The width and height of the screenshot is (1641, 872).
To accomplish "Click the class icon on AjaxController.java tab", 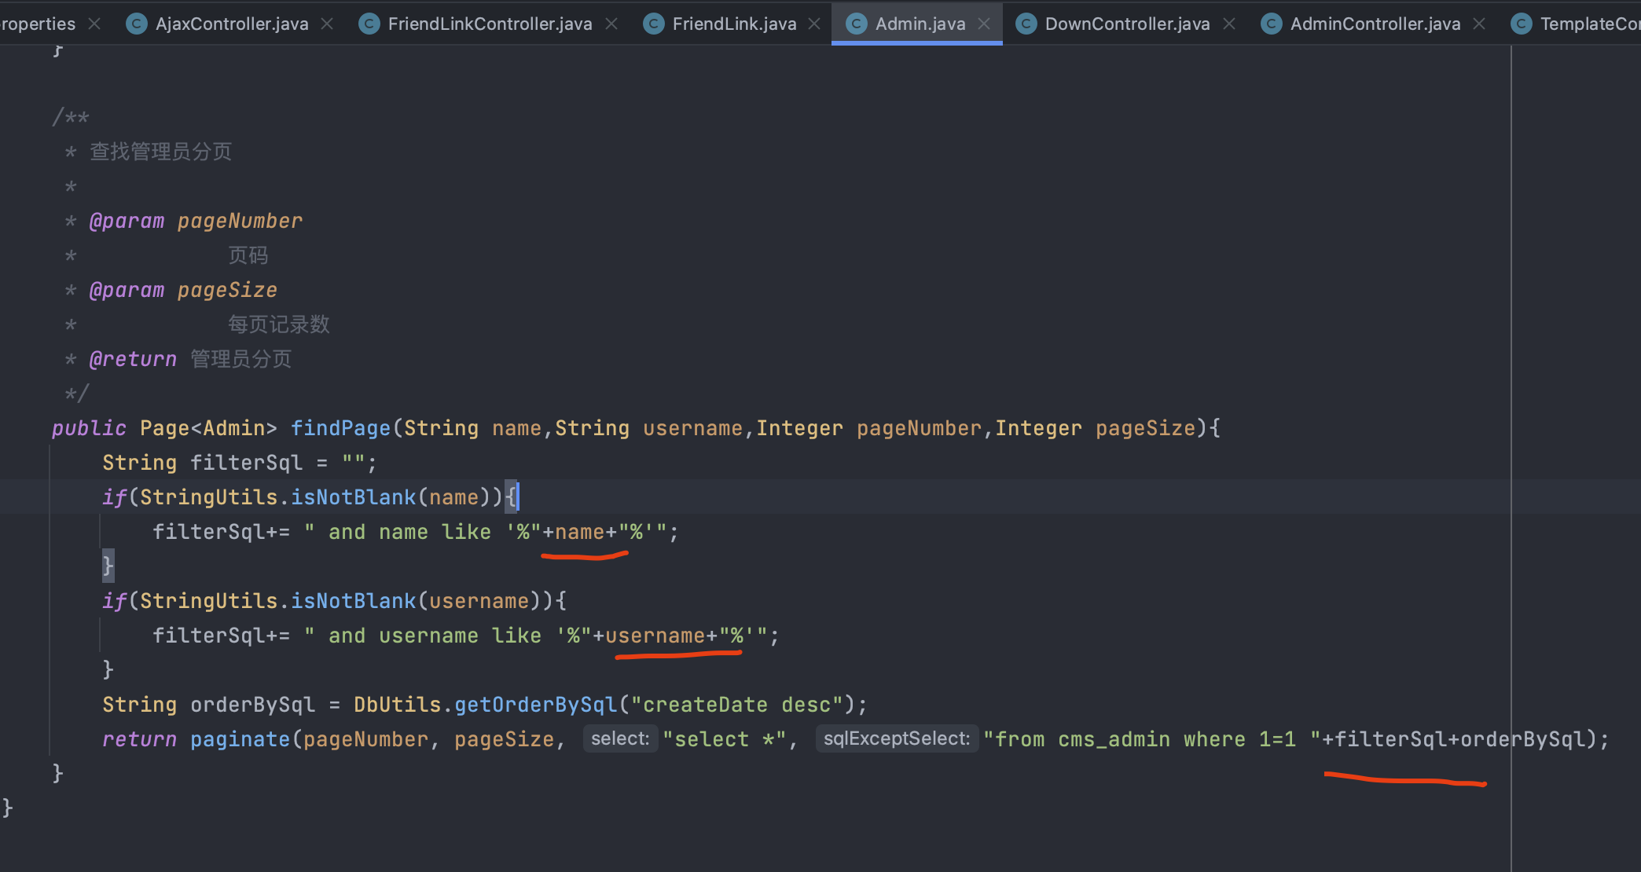I will (137, 24).
